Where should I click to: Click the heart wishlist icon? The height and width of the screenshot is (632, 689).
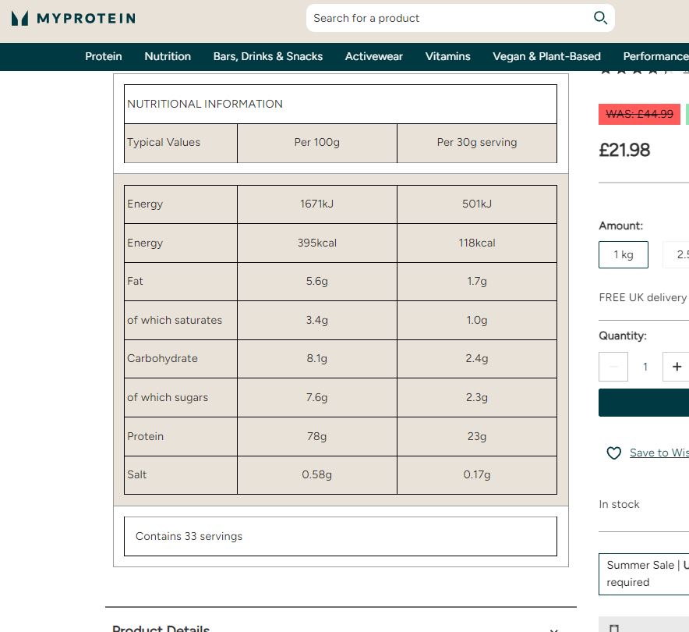pos(613,453)
